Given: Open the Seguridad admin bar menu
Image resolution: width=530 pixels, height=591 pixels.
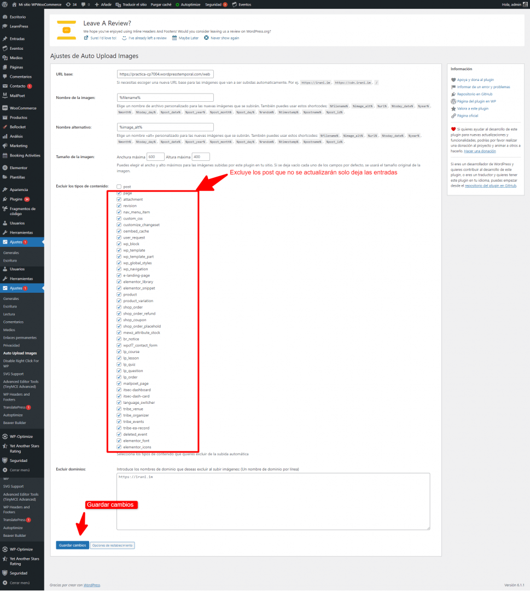Looking at the screenshot, I should tap(216, 4).
